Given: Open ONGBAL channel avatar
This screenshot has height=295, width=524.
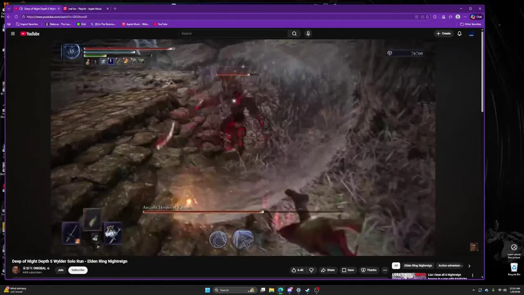Looking at the screenshot, I should [x=16, y=270].
